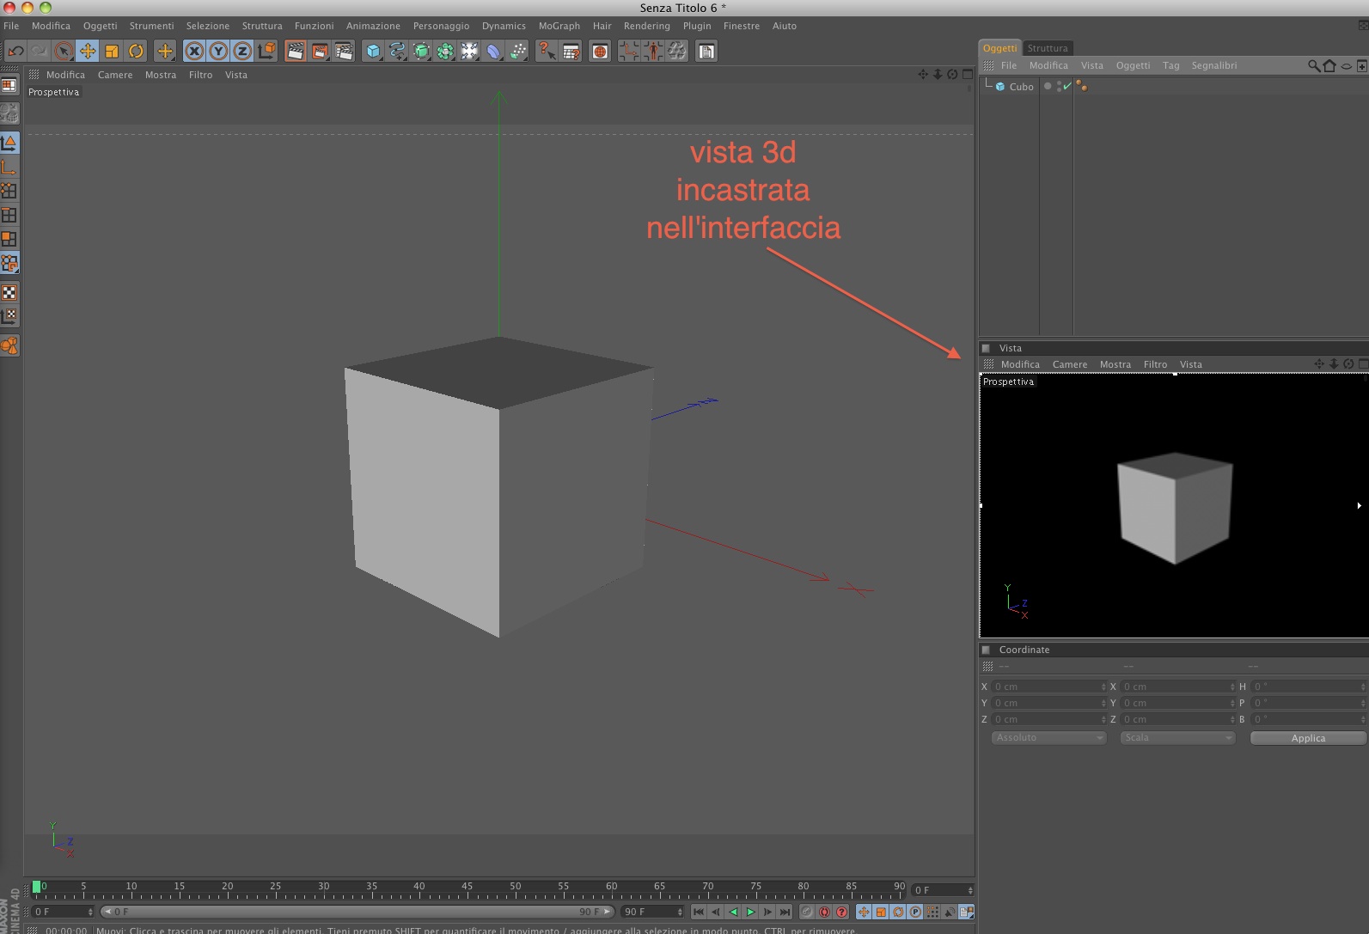Open the Camere menu of main viewport

pos(115,75)
